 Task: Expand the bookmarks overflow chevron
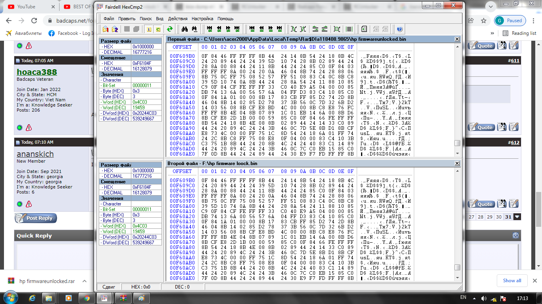(x=492, y=33)
